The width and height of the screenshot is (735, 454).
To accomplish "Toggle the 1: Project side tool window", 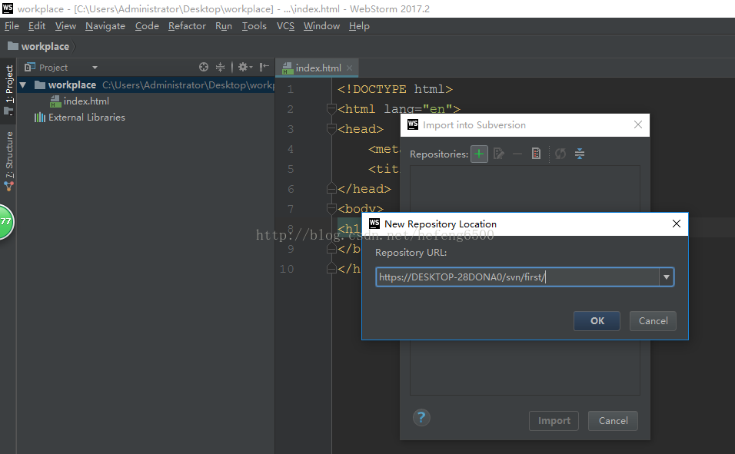I will 8,90.
